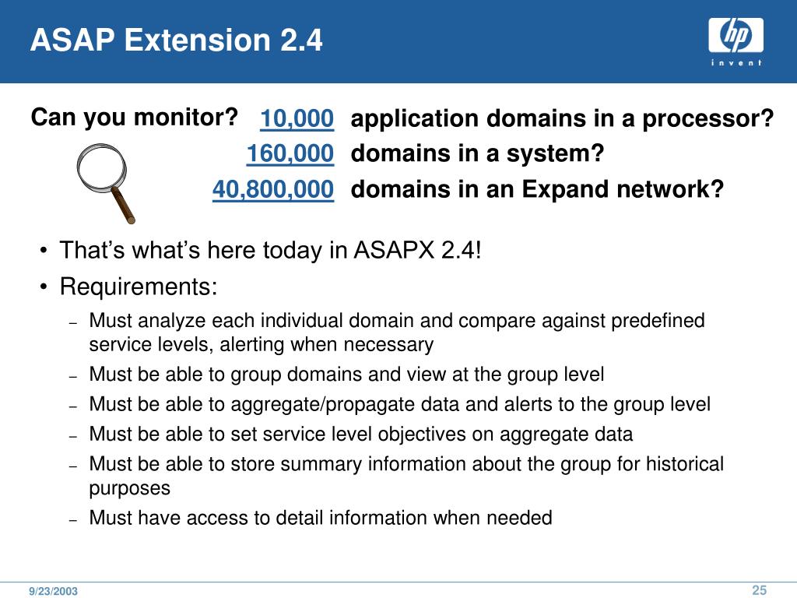Click the text 'Can you monitor?'

(134, 118)
